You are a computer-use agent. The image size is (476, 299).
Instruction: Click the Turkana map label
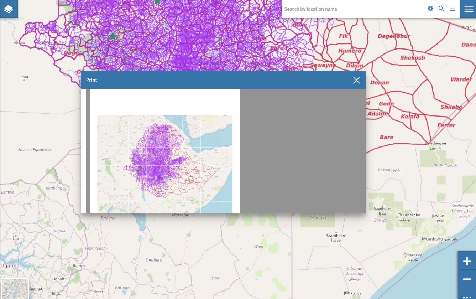[x=108, y=218]
